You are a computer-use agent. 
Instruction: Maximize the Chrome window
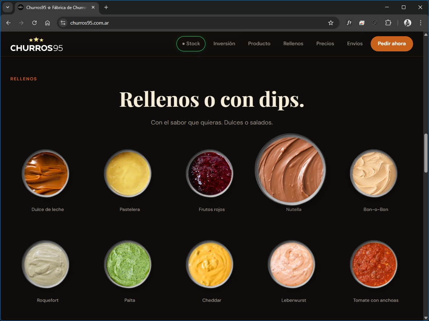[404, 7]
